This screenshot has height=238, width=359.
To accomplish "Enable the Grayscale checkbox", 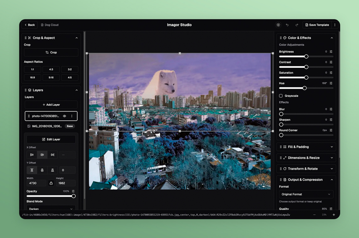I will (281, 96).
